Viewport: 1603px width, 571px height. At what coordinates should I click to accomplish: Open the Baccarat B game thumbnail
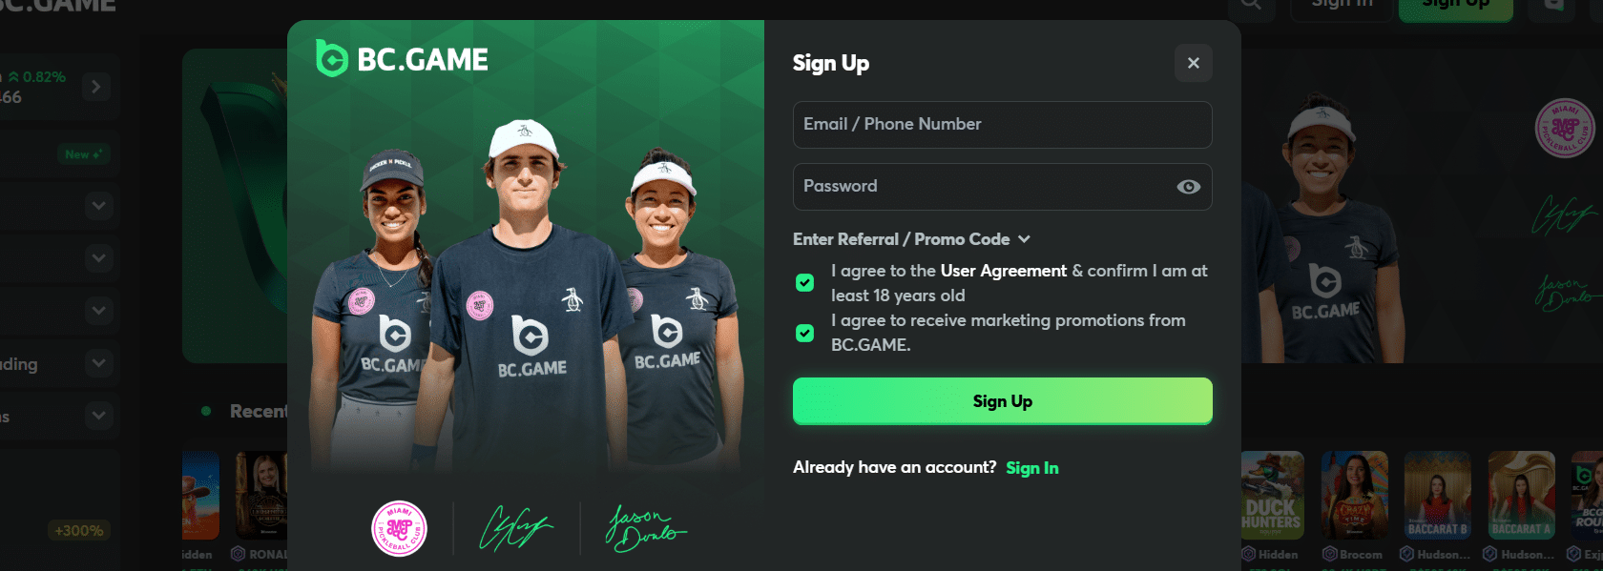(x=1438, y=495)
